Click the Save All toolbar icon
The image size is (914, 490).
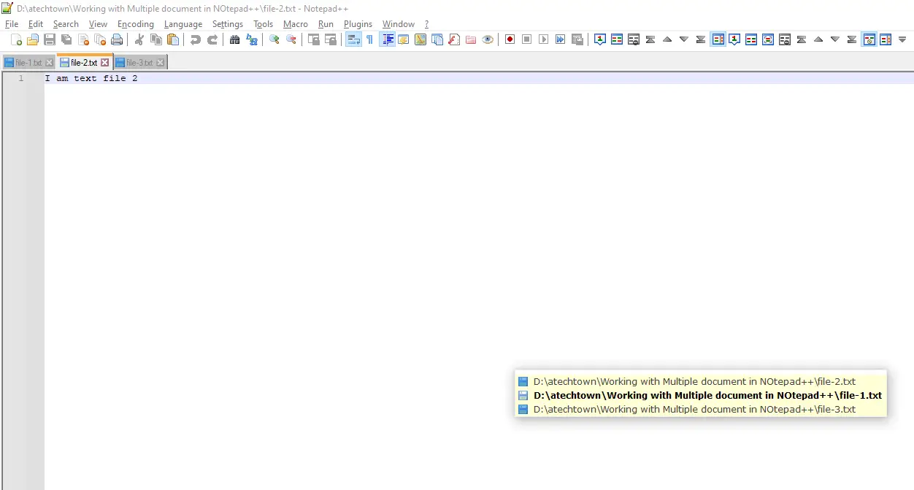coord(66,39)
